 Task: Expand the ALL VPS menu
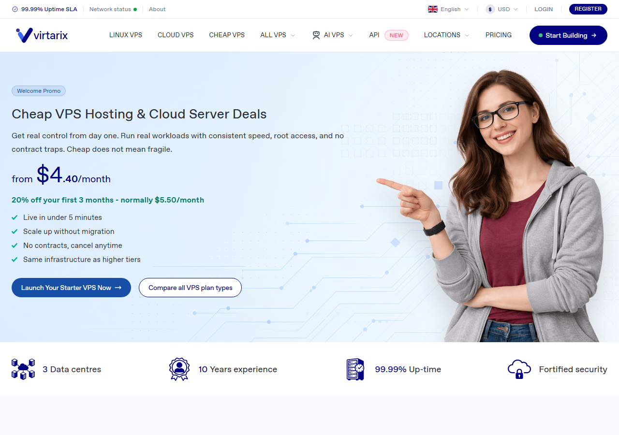pyautogui.click(x=278, y=35)
